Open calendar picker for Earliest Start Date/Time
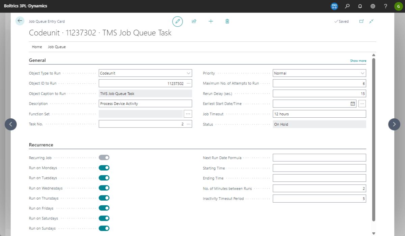The height and width of the screenshot is (236, 405). pyautogui.click(x=353, y=104)
